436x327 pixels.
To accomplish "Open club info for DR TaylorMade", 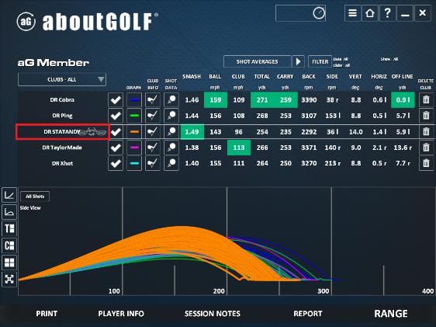I will tap(153, 148).
